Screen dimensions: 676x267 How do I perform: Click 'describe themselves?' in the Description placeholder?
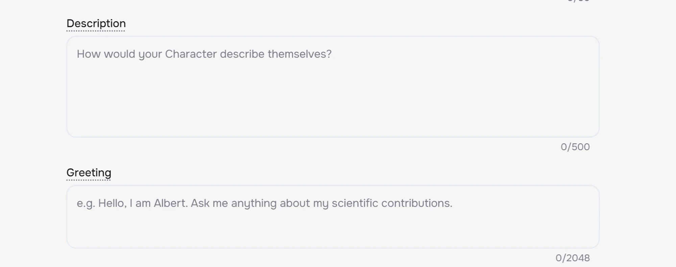[x=275, y=54]
